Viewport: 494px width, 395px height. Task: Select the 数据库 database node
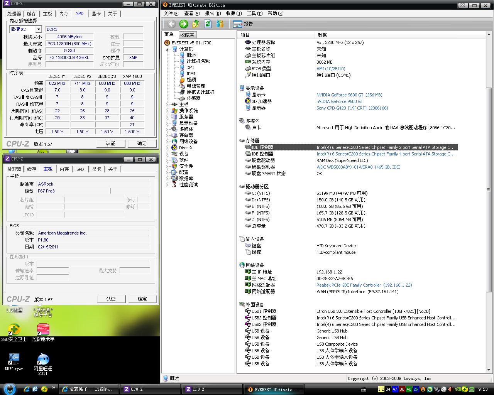tap(183, 179)
